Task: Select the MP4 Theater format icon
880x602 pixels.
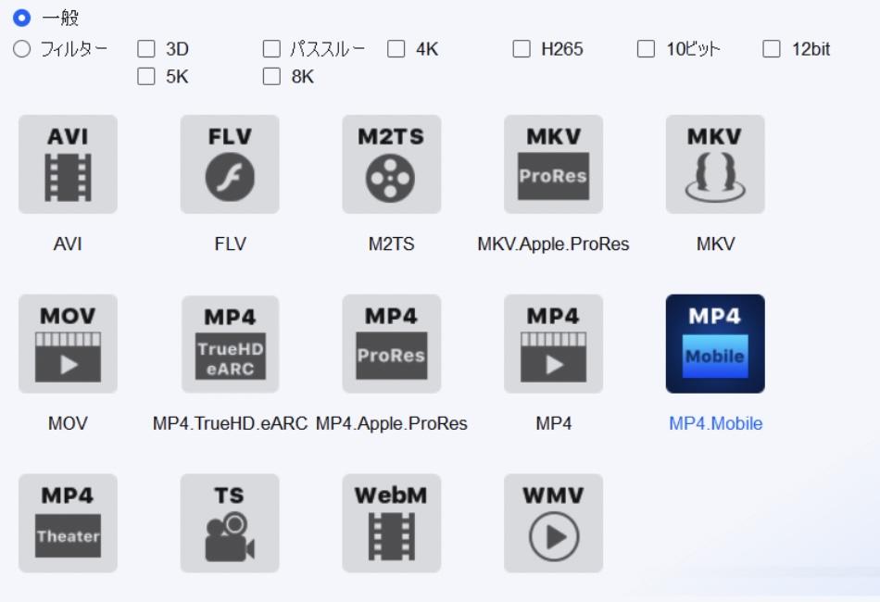Action: pos(68,523)
